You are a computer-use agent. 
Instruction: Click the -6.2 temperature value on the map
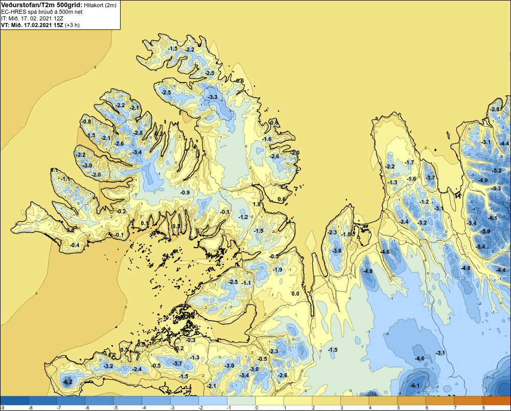pyautogui.click(x=68, y=382)
